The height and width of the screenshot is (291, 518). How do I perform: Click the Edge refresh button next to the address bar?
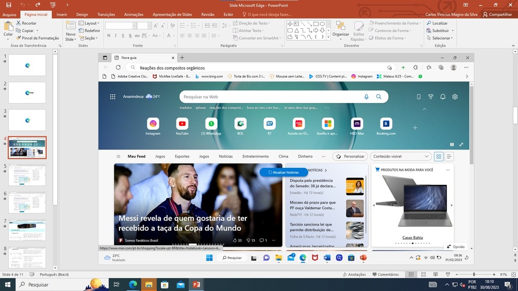[x=118, y=67]
